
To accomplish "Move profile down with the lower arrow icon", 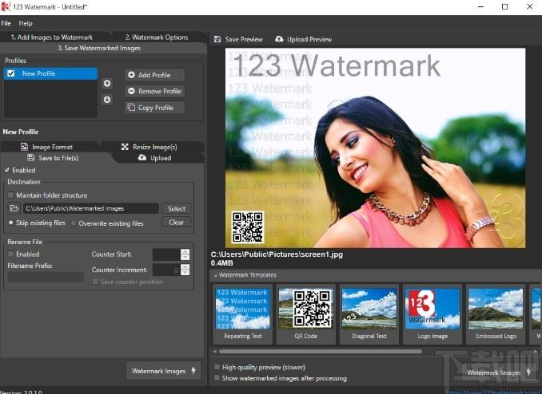I will [107, 100].
